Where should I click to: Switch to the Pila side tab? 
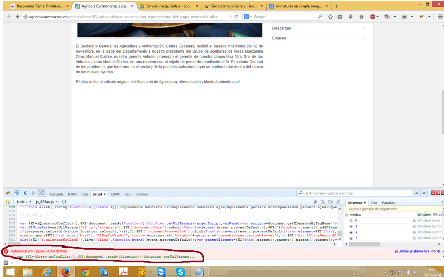[x=374, y=203]
